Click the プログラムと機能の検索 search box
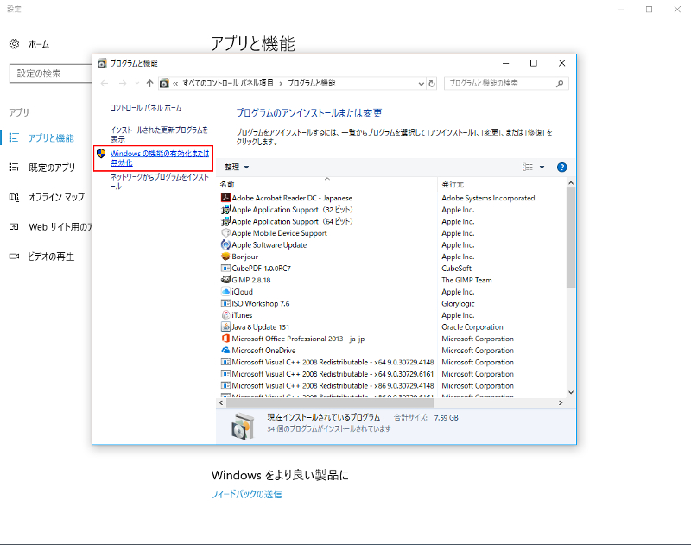 (x=506, y=83)
